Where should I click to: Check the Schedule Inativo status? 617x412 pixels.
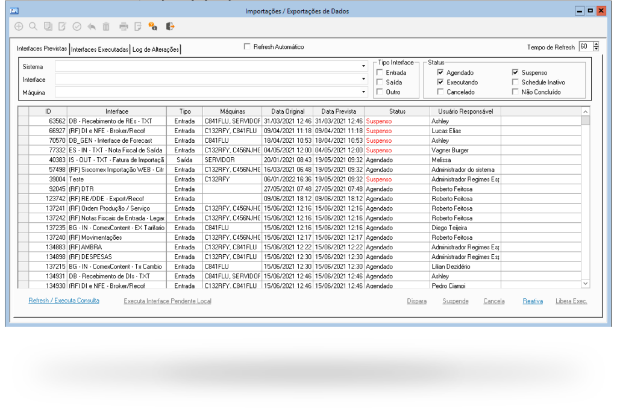click(x=515, y=83)
